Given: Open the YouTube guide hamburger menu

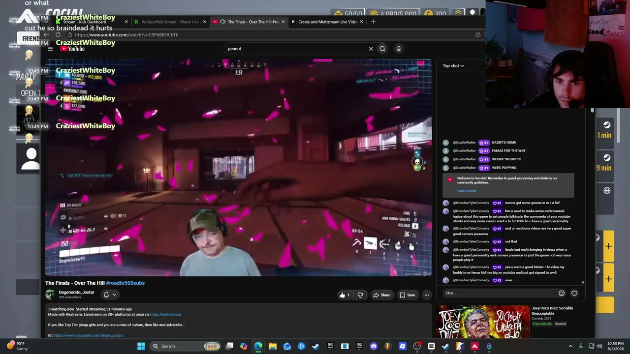Looking at the screenshot, I should [x=50, y=49].
